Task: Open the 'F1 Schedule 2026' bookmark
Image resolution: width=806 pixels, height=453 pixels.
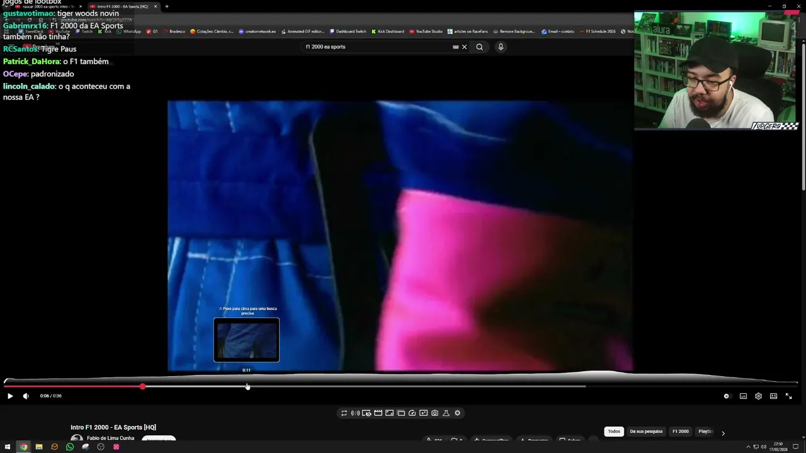Action: point(597,31)
